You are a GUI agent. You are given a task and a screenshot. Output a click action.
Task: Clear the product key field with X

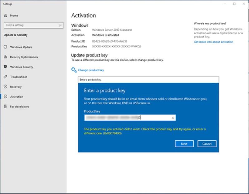click(173, 118)
